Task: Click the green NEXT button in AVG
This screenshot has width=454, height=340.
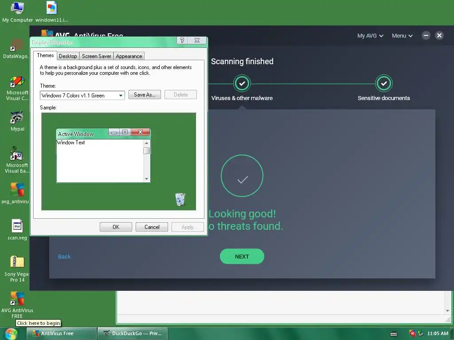Action: tap(242, 256)
